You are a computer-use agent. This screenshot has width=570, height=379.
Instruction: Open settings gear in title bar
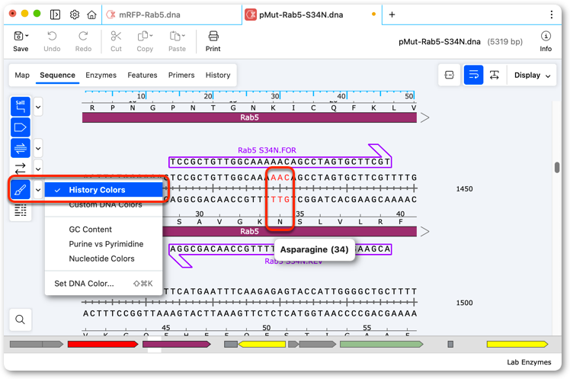coord(75,14)
